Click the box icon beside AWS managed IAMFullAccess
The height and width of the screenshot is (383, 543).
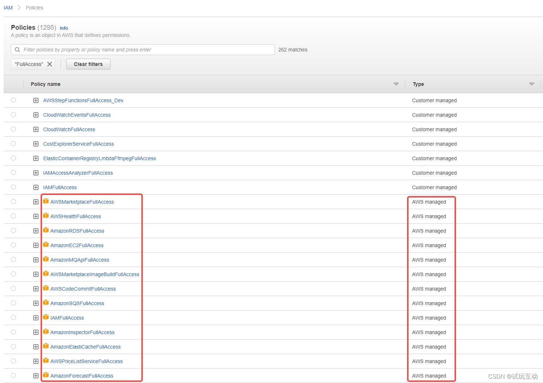tap(46, 317)
